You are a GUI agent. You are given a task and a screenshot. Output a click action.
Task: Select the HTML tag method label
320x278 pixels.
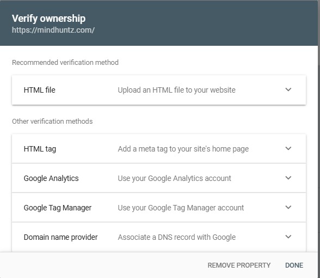(x=40, y=149)
